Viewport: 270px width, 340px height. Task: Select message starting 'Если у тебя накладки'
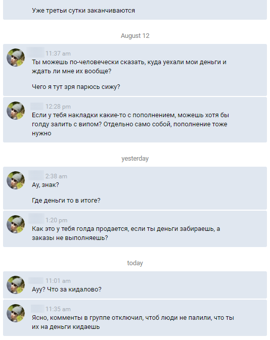pyautogui.click(x=130, y=124)
